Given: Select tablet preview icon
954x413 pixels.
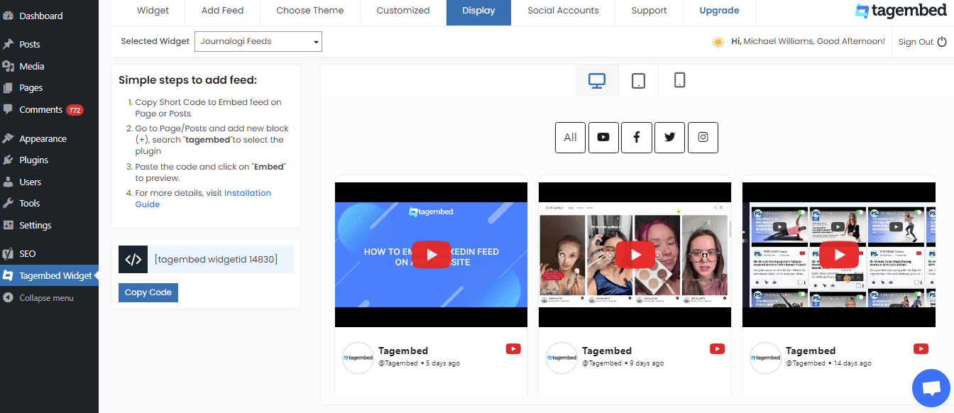Looking at the screenshot, I should coord(638,81).
